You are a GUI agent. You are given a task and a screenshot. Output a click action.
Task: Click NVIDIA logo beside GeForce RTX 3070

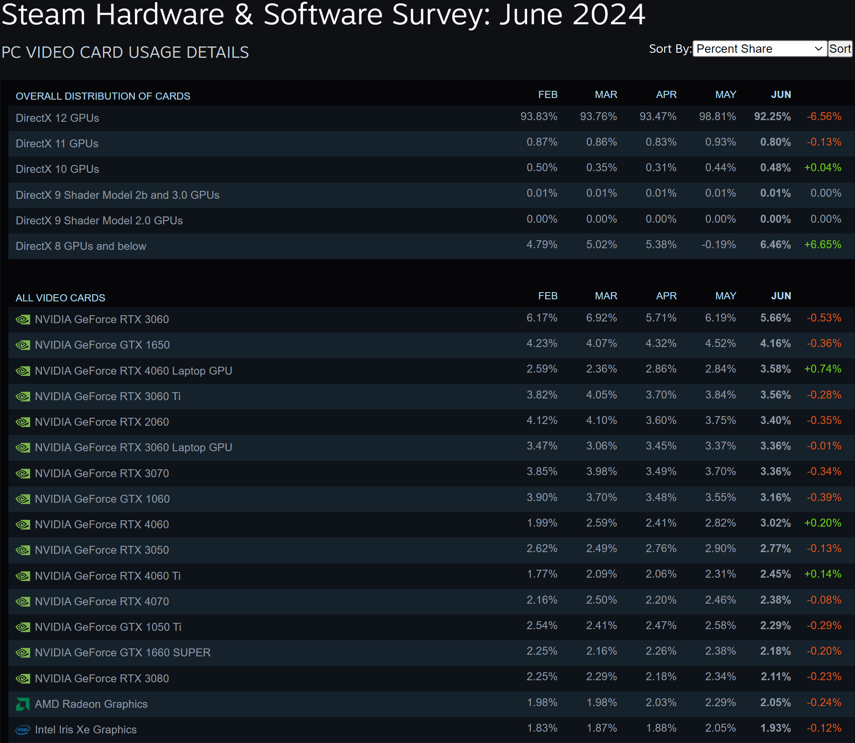tap(23, 474)
